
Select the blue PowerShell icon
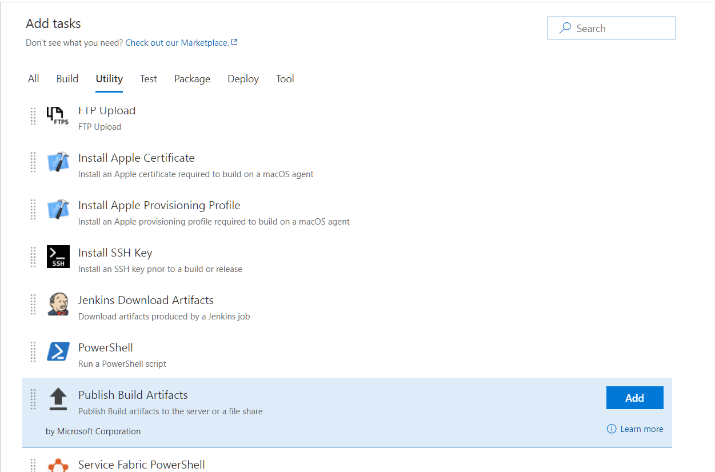click(58, 351)
